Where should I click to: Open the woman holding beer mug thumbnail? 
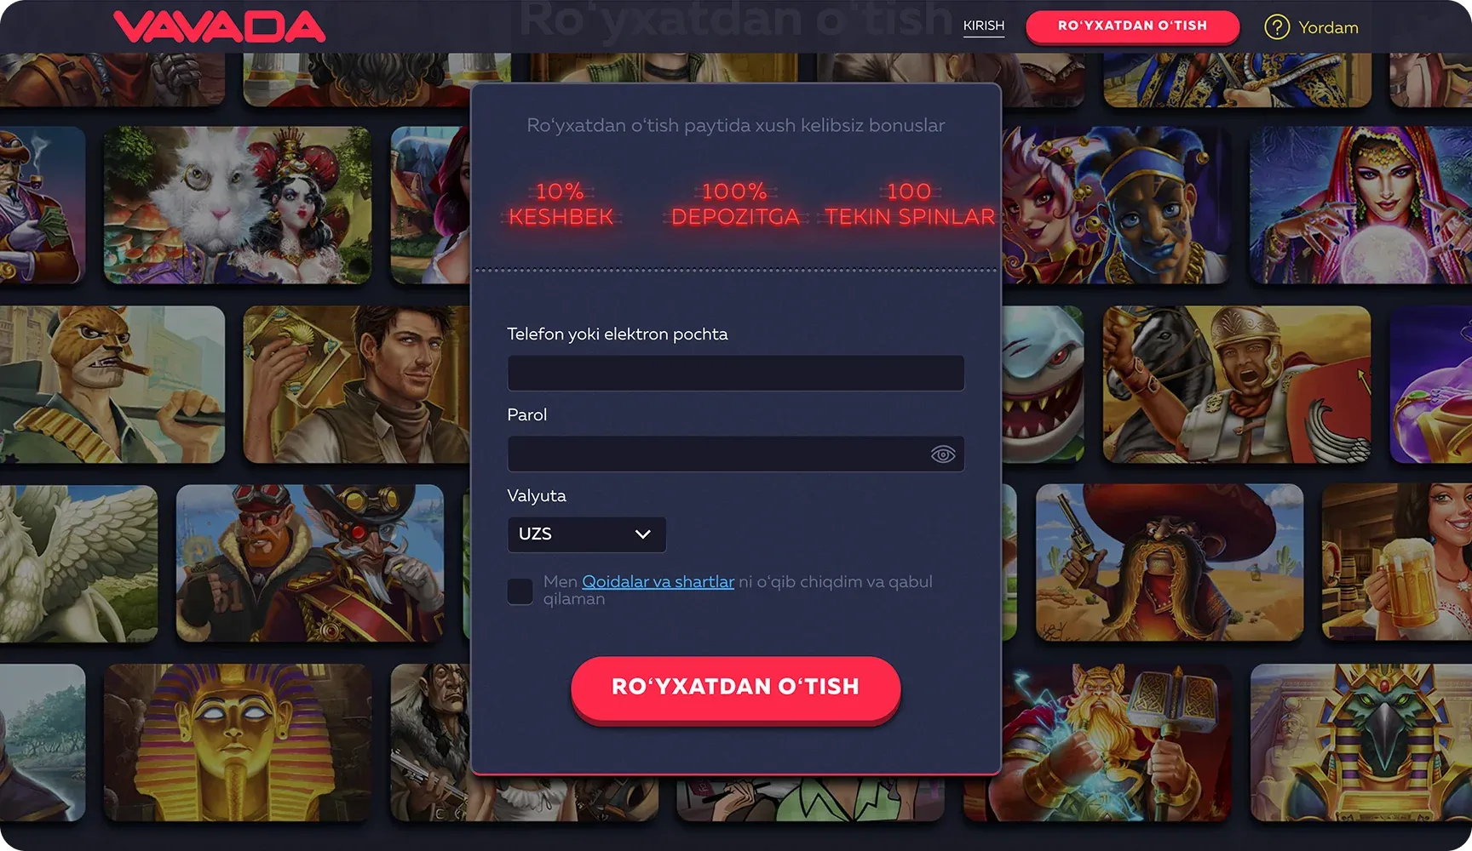click(1397, 563)
